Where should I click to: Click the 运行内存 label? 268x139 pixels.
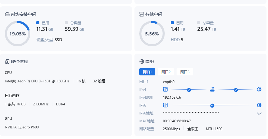12,96
